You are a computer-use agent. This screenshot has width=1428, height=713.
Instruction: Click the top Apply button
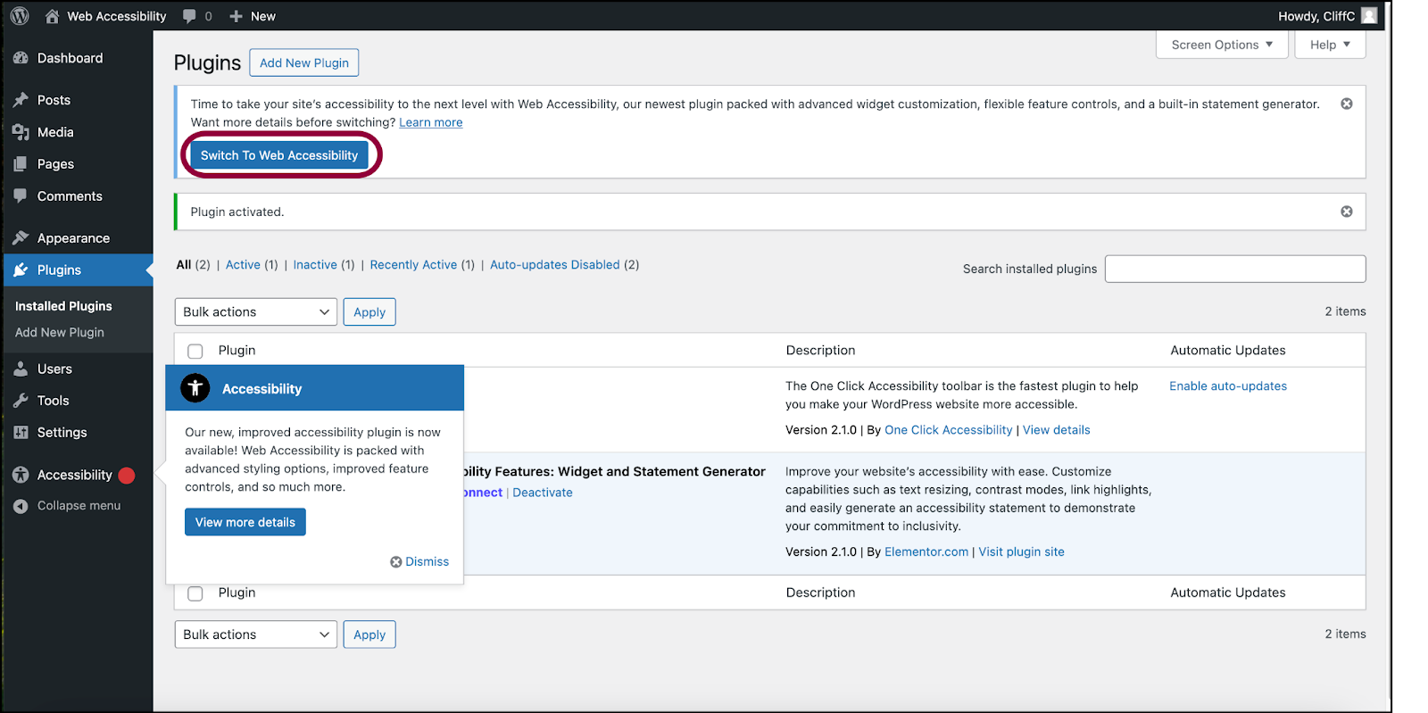pyautogui.click(x=369, y=311)
